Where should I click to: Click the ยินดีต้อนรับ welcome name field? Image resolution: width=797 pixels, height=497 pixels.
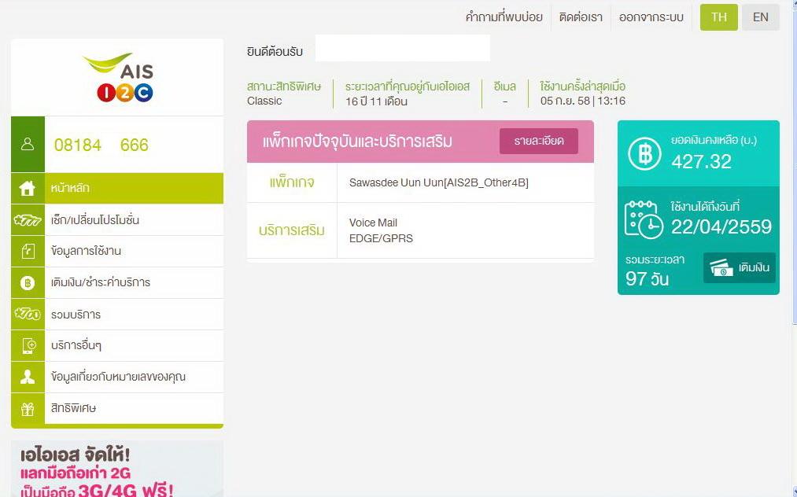[403, 48]
